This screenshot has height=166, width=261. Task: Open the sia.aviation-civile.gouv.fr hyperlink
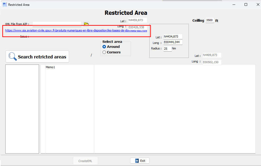[76, 30]
